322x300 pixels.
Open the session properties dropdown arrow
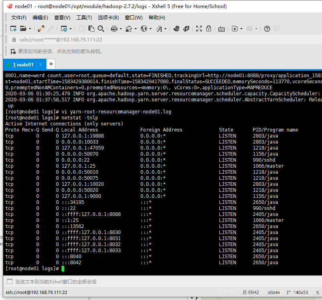pyautogui.click(x=71, y=29)
